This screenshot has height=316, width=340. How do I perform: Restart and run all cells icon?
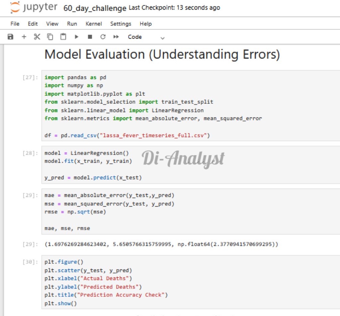point(116,37)
